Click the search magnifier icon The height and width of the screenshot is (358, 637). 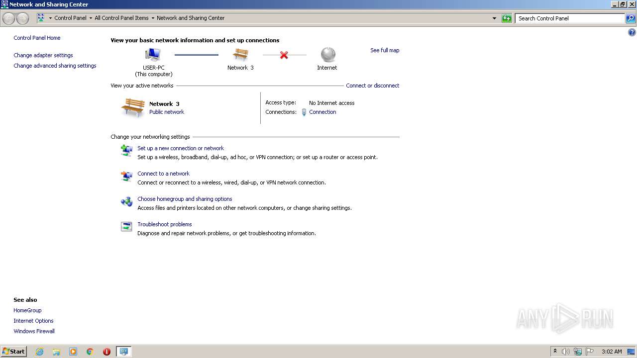coord(631,18)
